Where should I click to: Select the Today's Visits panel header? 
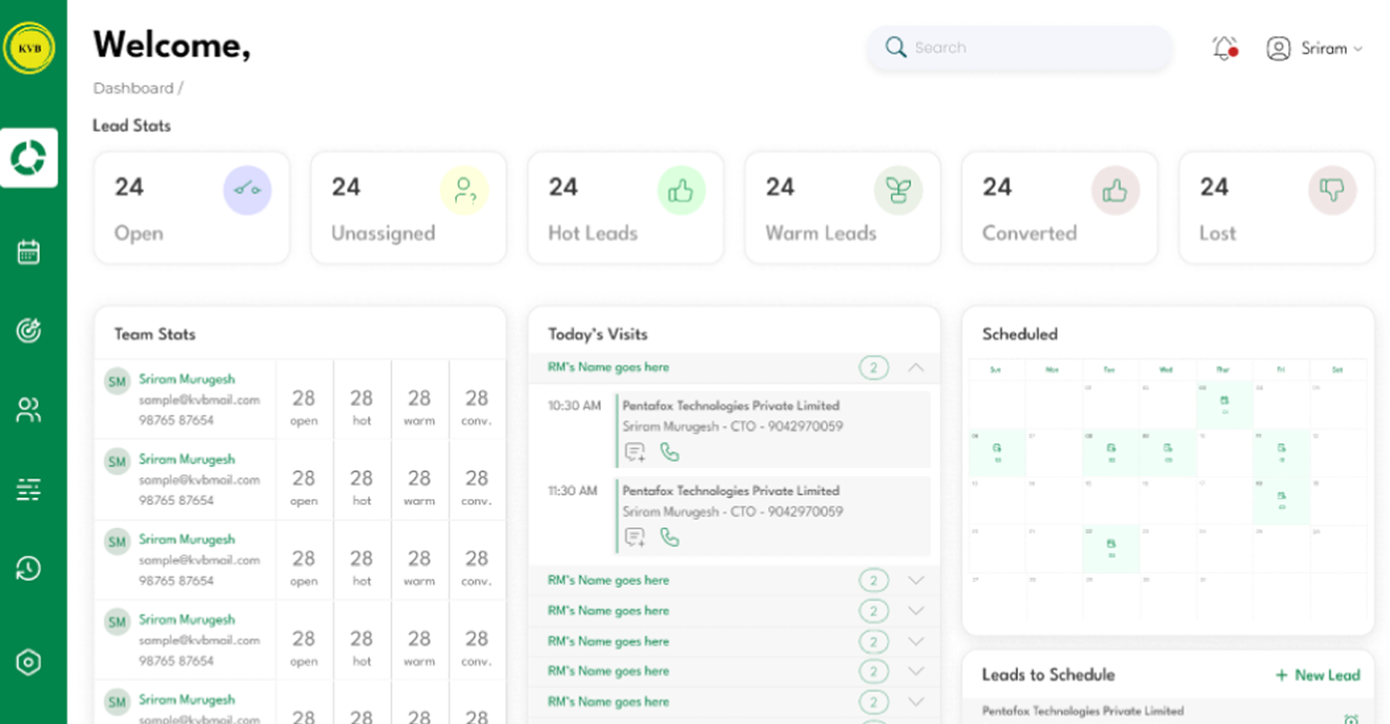(x=597, y=334)
